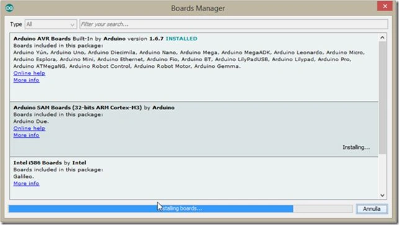Open Online help link under Arduino SAM Boards
The width and height of the screenshot is (399, 225).
point(29,129)
